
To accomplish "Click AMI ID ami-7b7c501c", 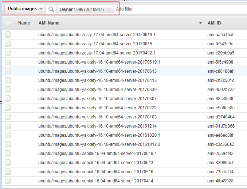I will 221,80.
